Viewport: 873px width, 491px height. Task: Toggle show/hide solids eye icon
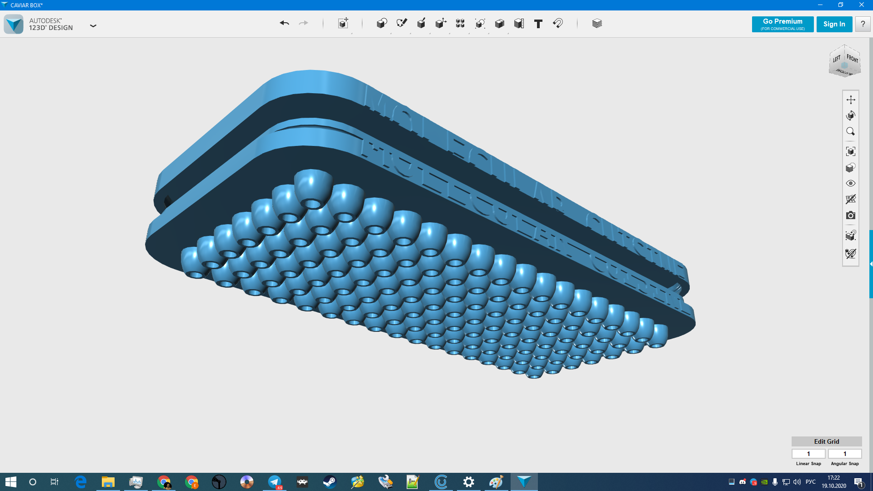click(851, 183)
